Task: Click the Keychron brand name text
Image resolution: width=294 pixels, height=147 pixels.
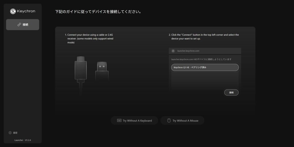Action: point(26,11)
